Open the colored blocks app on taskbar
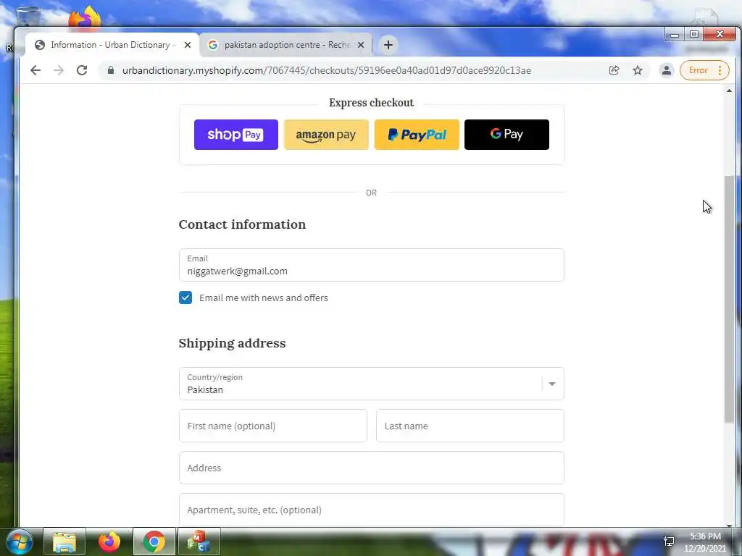742x556 pixels. coord(199,542)
